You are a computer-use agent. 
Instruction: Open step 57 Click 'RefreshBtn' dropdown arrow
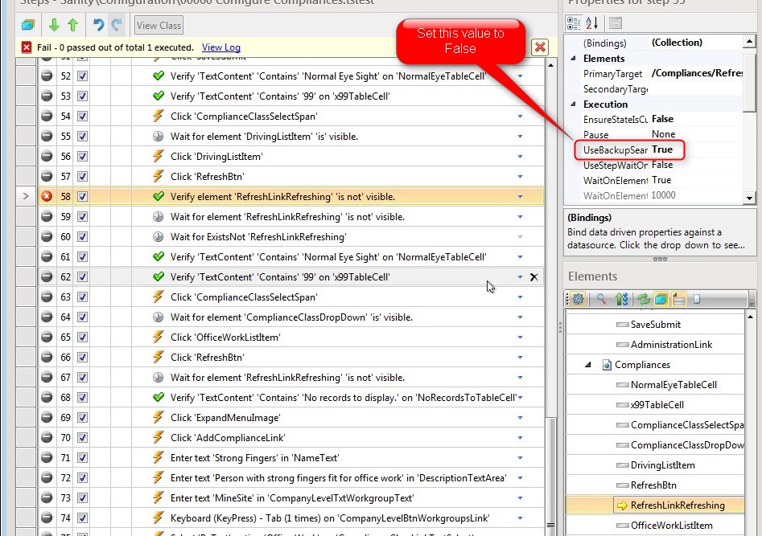[x=520, y=177]
